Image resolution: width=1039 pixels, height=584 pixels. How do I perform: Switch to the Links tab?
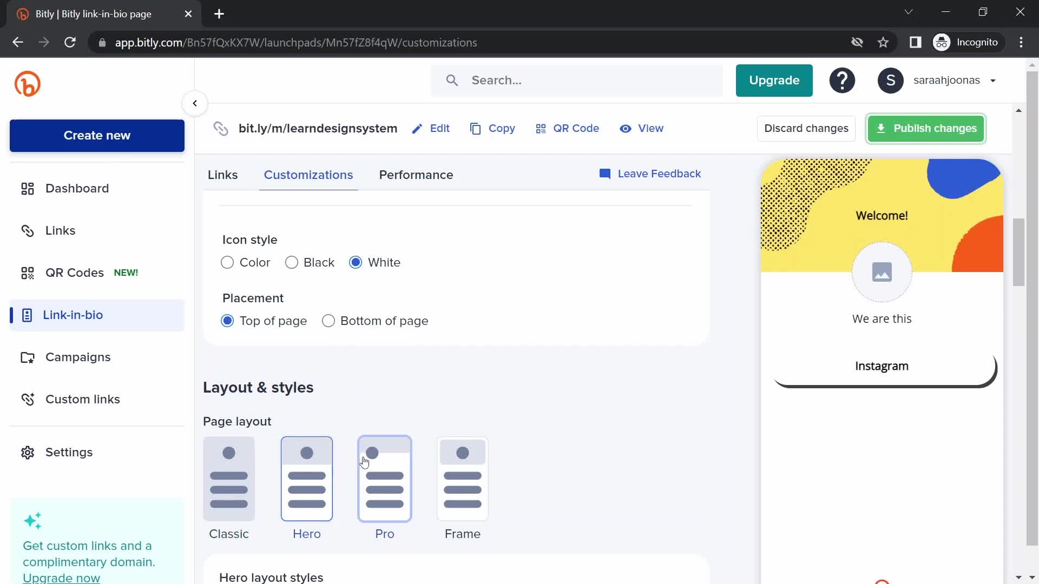(x=223, y=175)
